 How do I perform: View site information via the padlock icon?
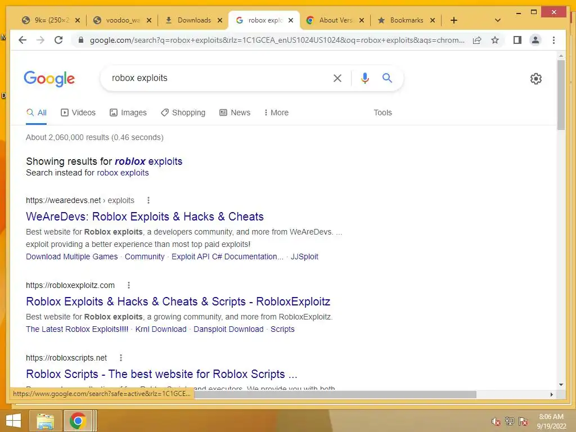click(81, 40)
